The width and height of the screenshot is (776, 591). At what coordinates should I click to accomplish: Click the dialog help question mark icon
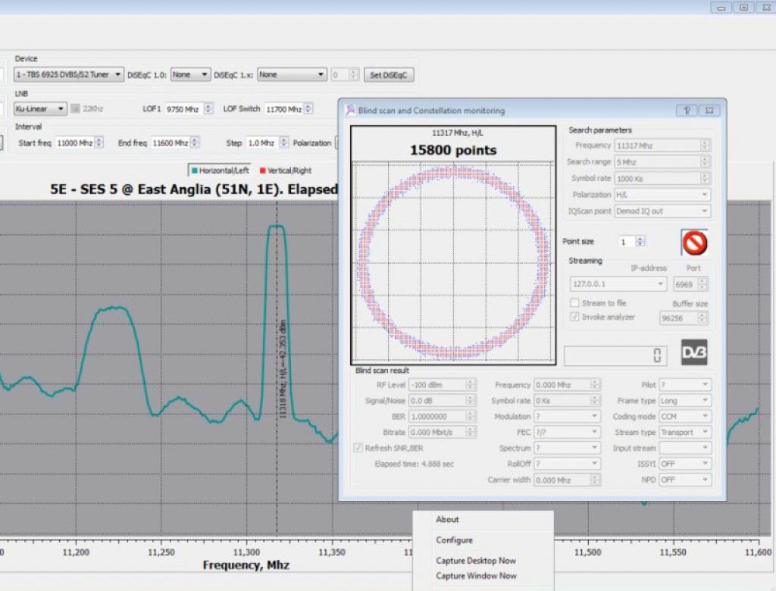[x=686, y=111]
